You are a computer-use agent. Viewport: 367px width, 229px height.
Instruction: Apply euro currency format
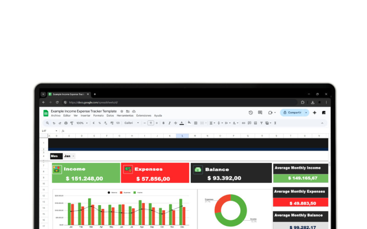[x=94, y=123]
